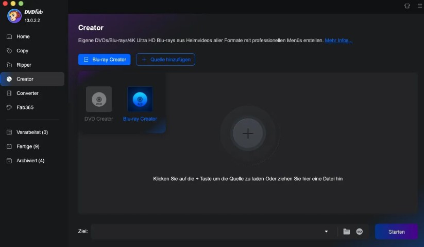Select the Creator module
The width and height of the screenshot is (424, 247).
tap(32, 79)
